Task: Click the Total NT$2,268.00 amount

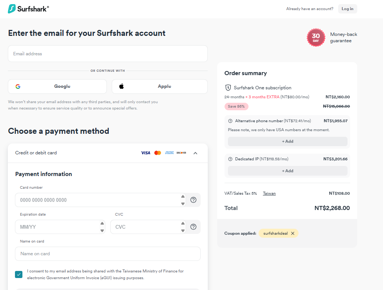Action: tap(332, 208)
